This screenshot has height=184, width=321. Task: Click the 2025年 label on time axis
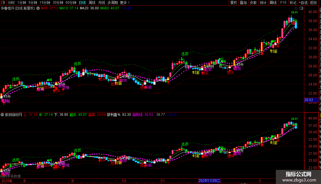pyautogui.click(x=7, y=181)
